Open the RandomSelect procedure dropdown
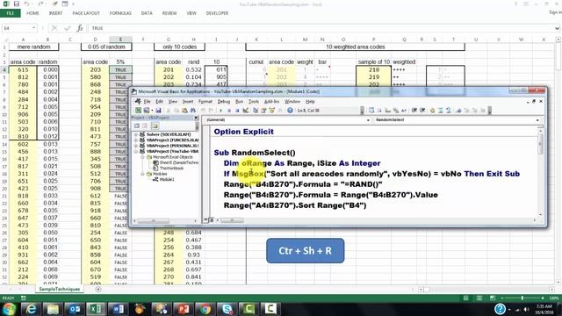562x316 pixels. 537,120
